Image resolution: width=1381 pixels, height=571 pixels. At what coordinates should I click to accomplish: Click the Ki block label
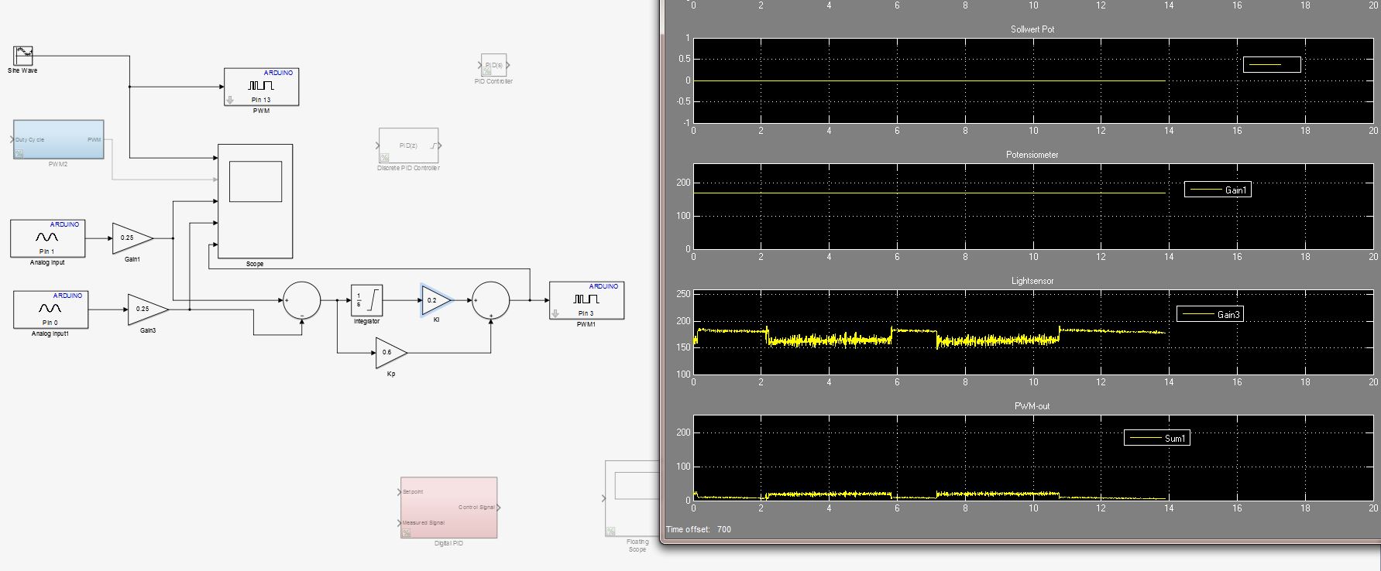436,319
